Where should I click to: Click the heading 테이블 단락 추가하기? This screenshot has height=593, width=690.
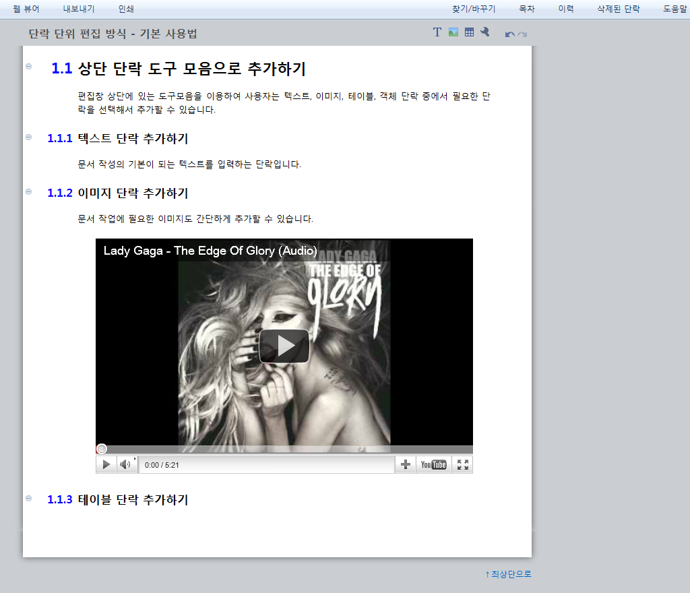[133, 500]
